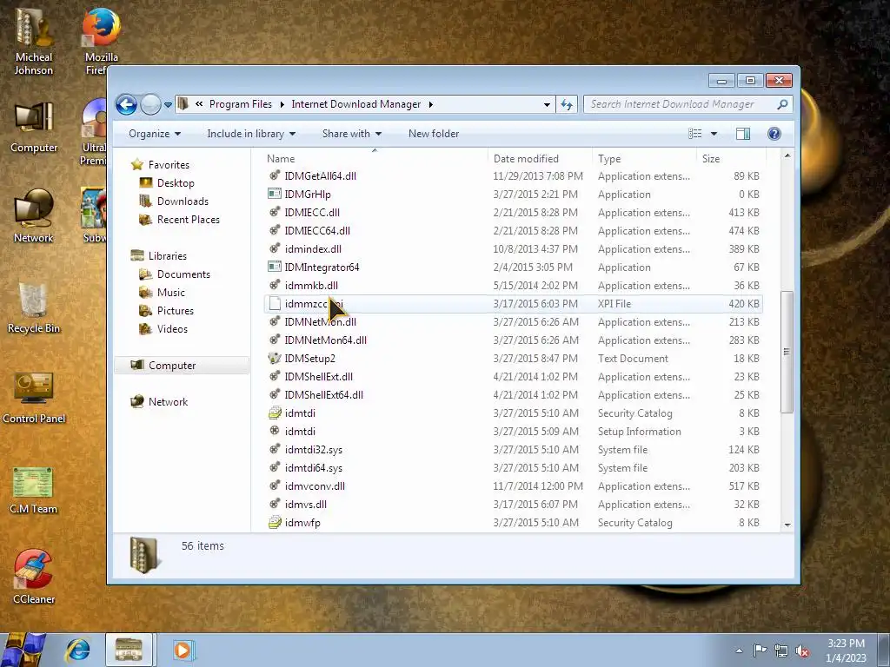Change your view using the view icon
Viewport: 890px width, 667px height.
[x=694, y=134]
